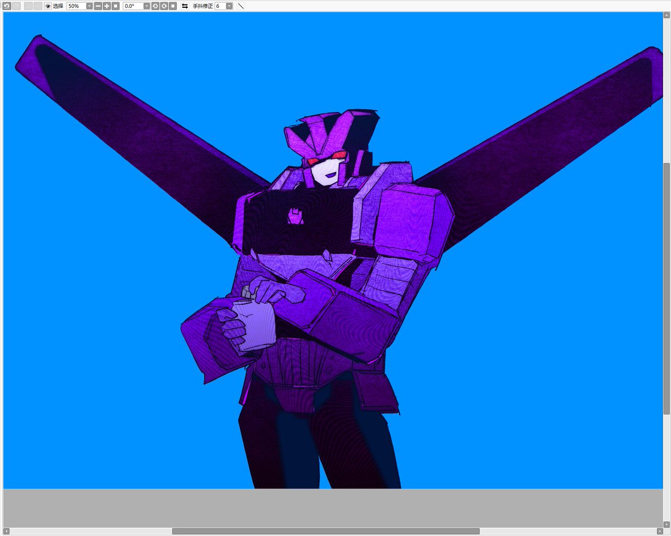
Task: Open the zoom percentage dropdown
Action: (89, 6)
